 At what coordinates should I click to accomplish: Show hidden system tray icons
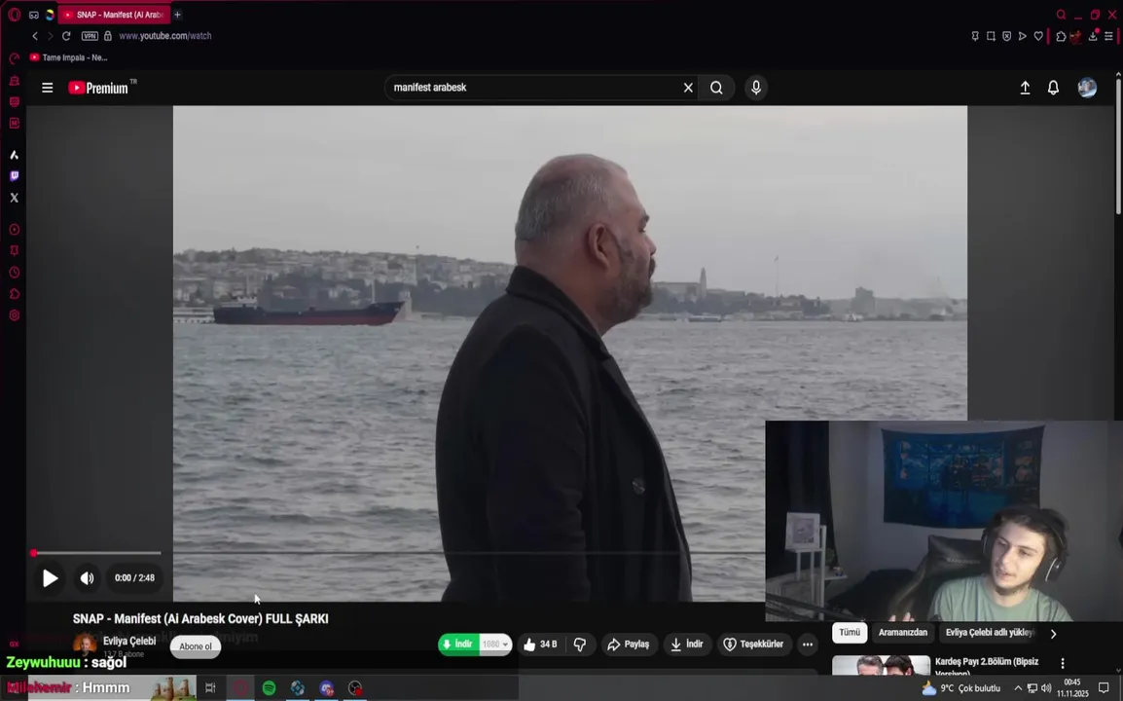click(x=1018, y=688)
